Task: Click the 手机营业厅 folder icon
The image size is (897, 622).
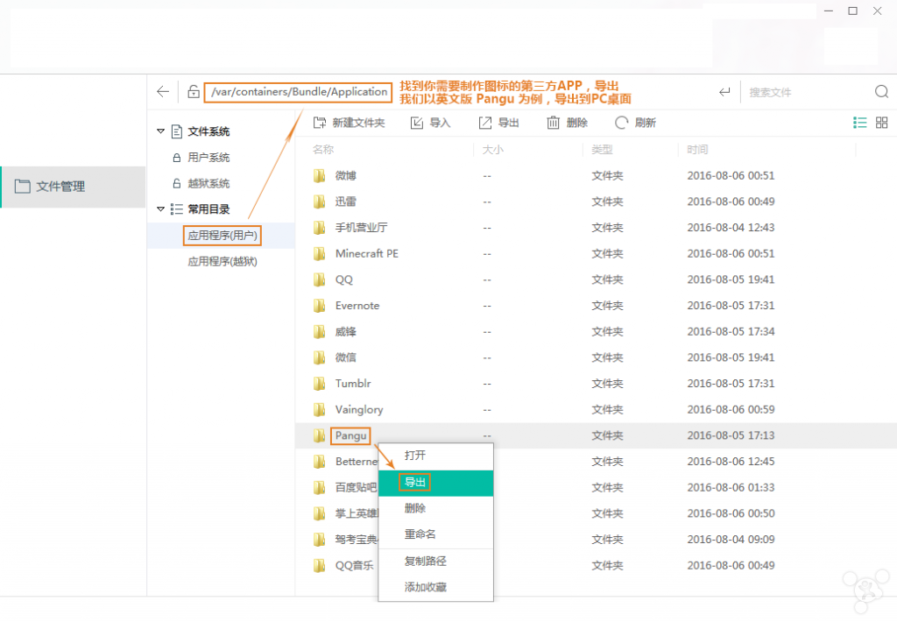Action: tap(319, 228)
